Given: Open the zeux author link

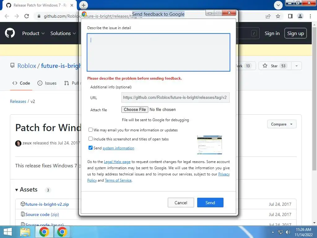Looking at the screenshot, I should [x=27, y=143].
